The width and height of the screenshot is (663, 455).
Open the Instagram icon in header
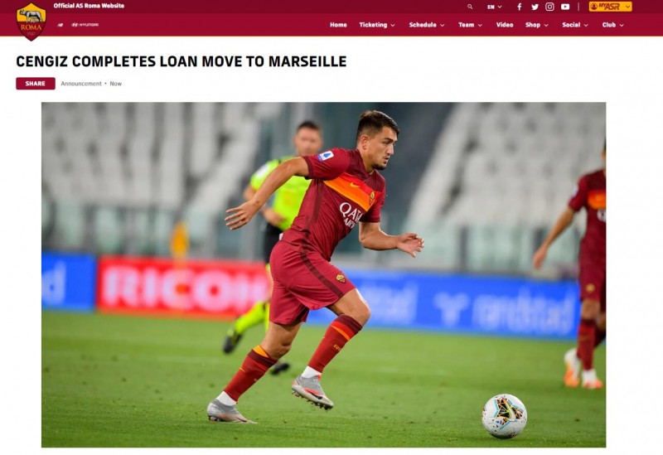coord(549,7)
